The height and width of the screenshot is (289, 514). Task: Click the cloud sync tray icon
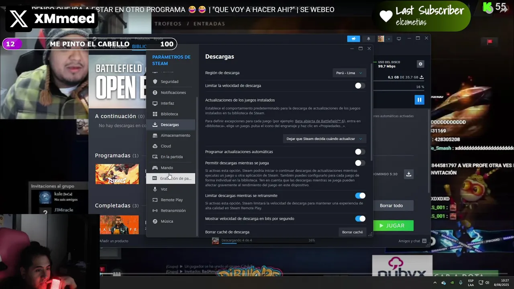[443, 283]
